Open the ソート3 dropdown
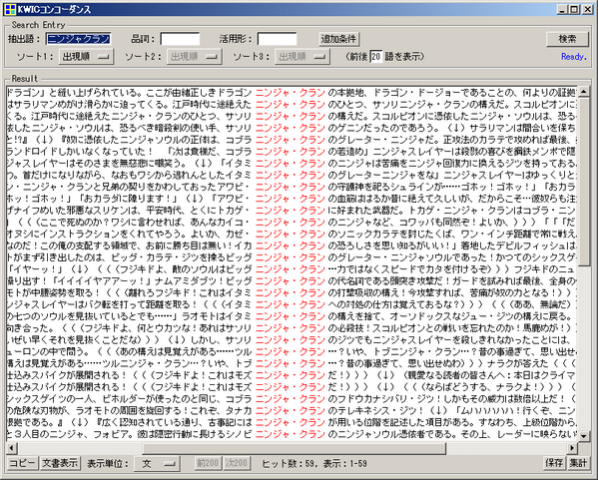 pyautogui.click(x=302, y=57)
